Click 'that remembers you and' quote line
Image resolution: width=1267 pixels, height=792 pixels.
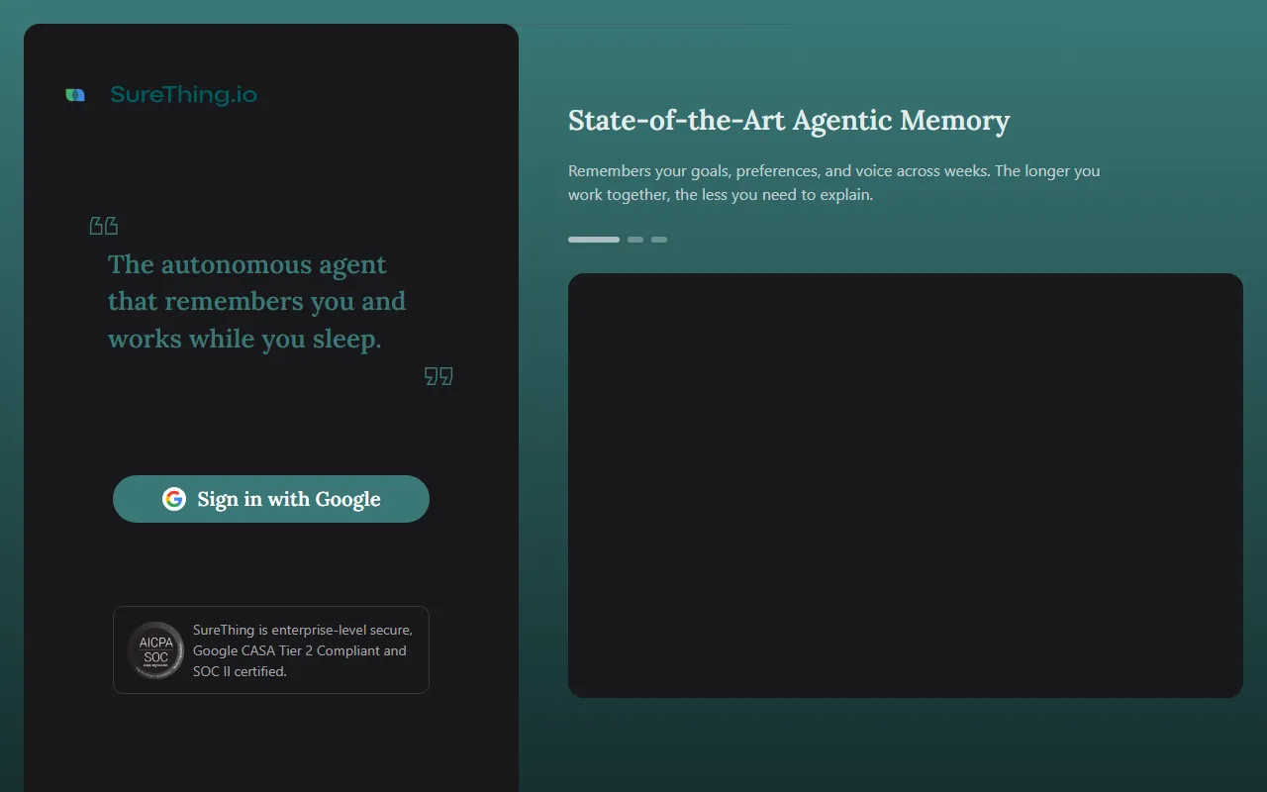256,301
